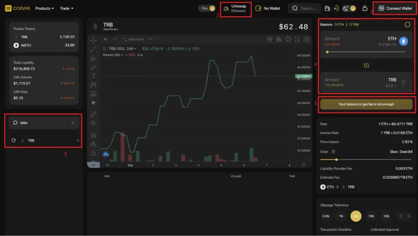Clear the tellor search text
418x236 pixels.
coord(73,123)
